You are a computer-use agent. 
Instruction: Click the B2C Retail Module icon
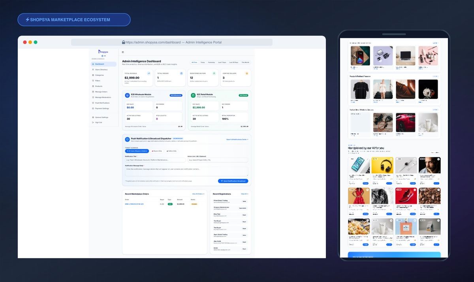click(193, 95)
